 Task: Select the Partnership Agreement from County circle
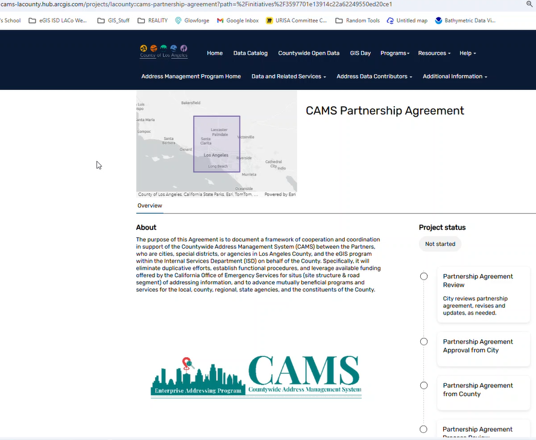click(424, 386)
